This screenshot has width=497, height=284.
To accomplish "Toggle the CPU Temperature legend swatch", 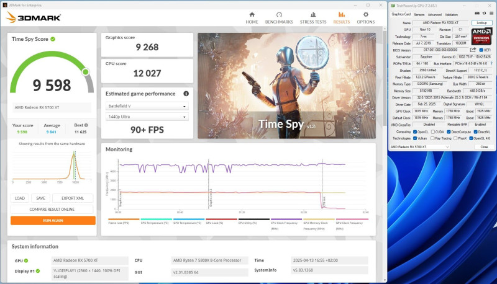I will 157,219.
